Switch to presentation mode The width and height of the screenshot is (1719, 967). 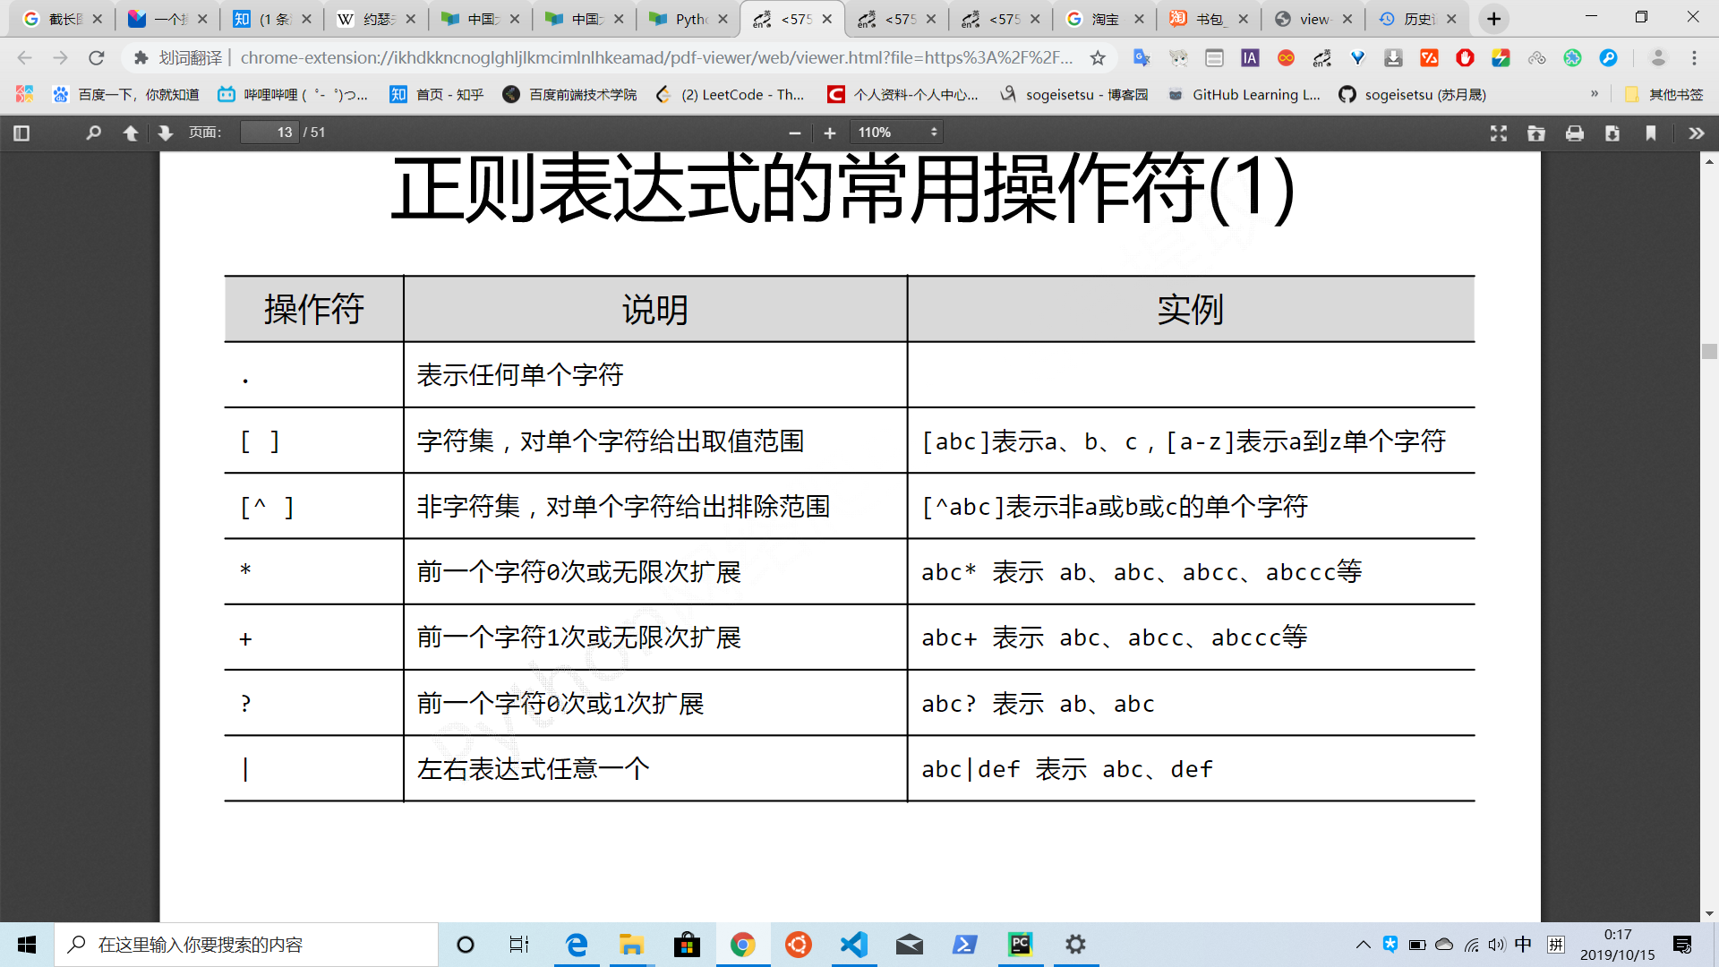coord(1498,133)
